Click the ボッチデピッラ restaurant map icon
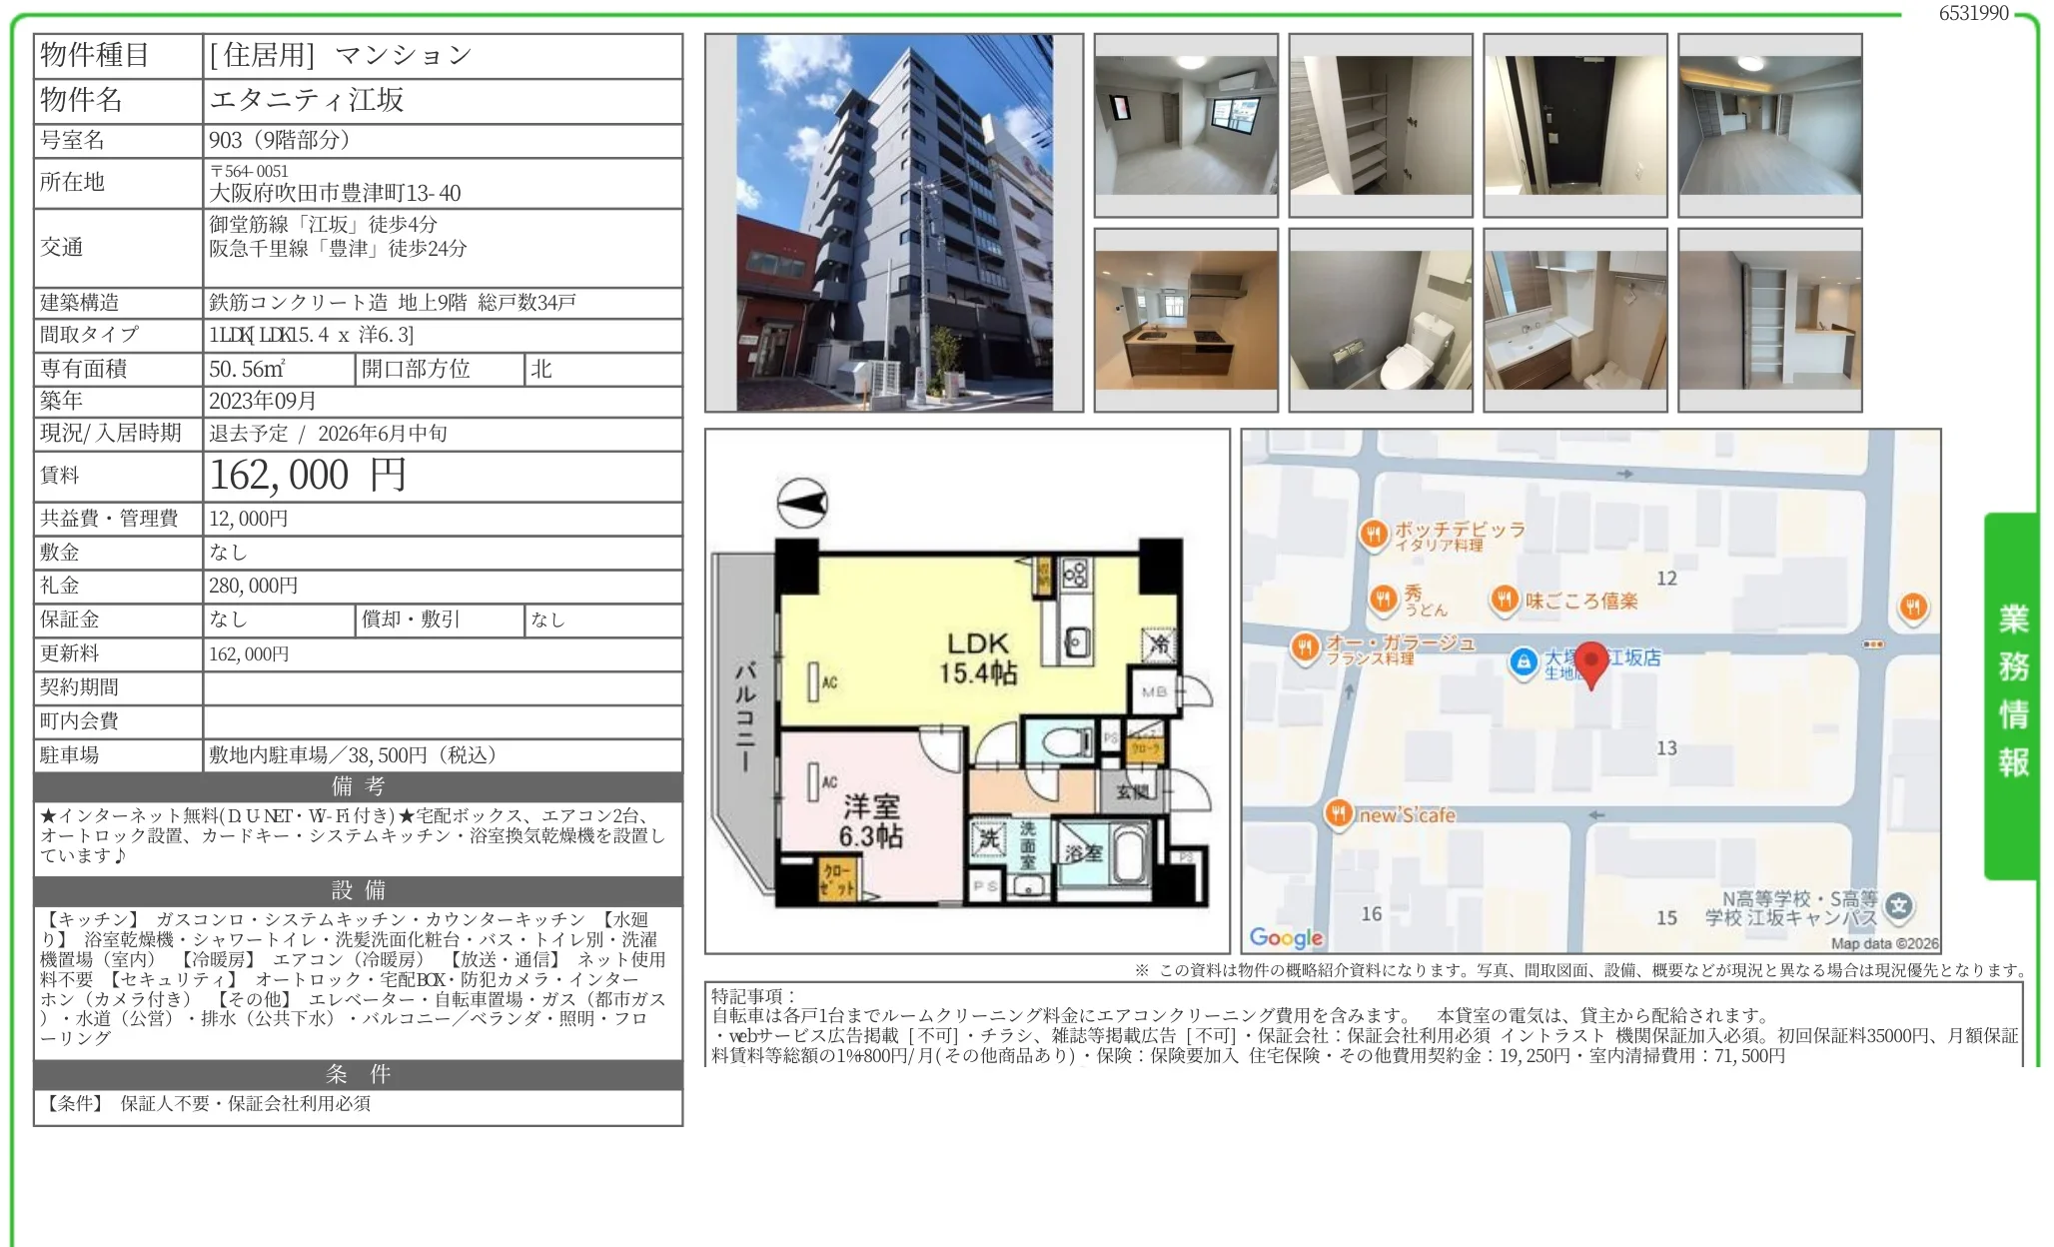 pyautogui.click(x=1374, y=534)
